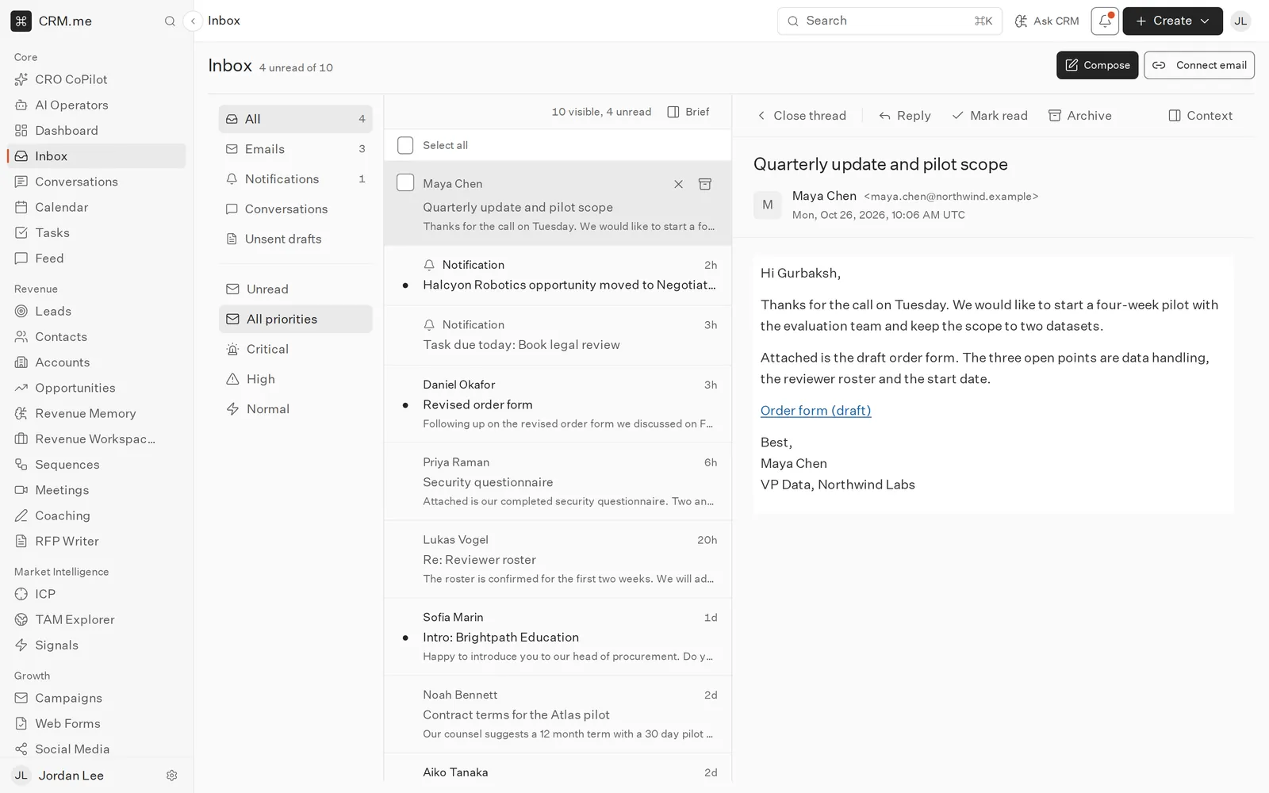Close thread with the back chevron
Image resolution: width=1269 pixels, height=793 pixels.
click(x=801, y=116)
